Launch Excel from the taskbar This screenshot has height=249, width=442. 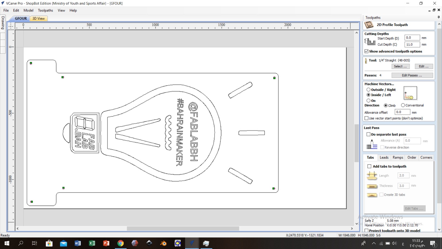[92, 243]
